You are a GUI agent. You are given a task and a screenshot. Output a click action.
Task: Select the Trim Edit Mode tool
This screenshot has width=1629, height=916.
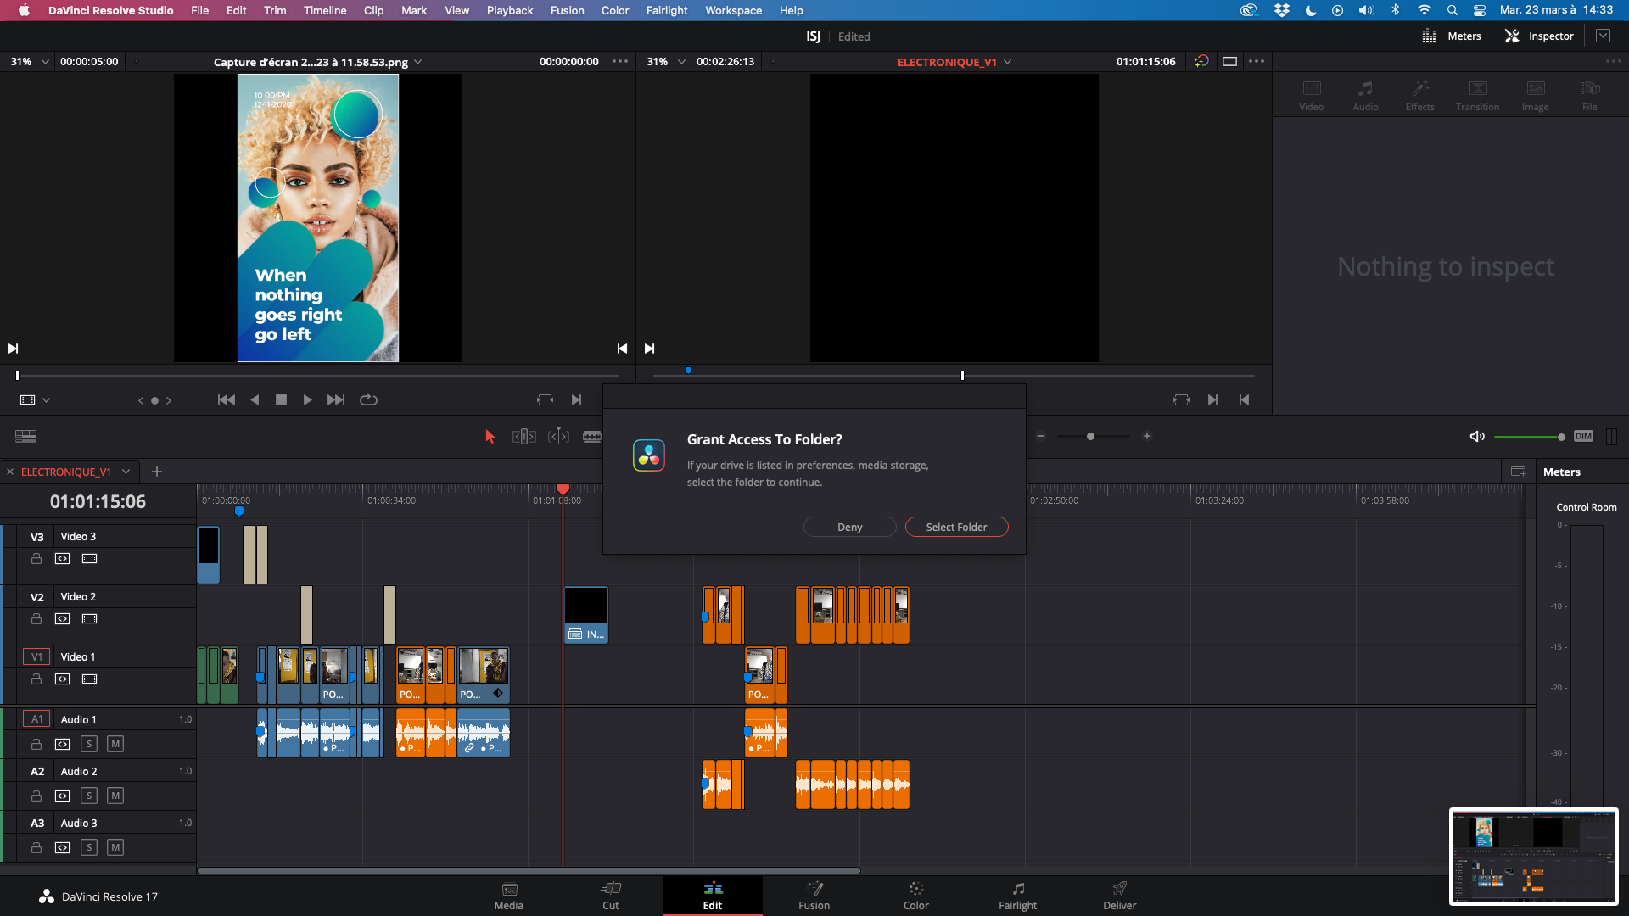523,436
